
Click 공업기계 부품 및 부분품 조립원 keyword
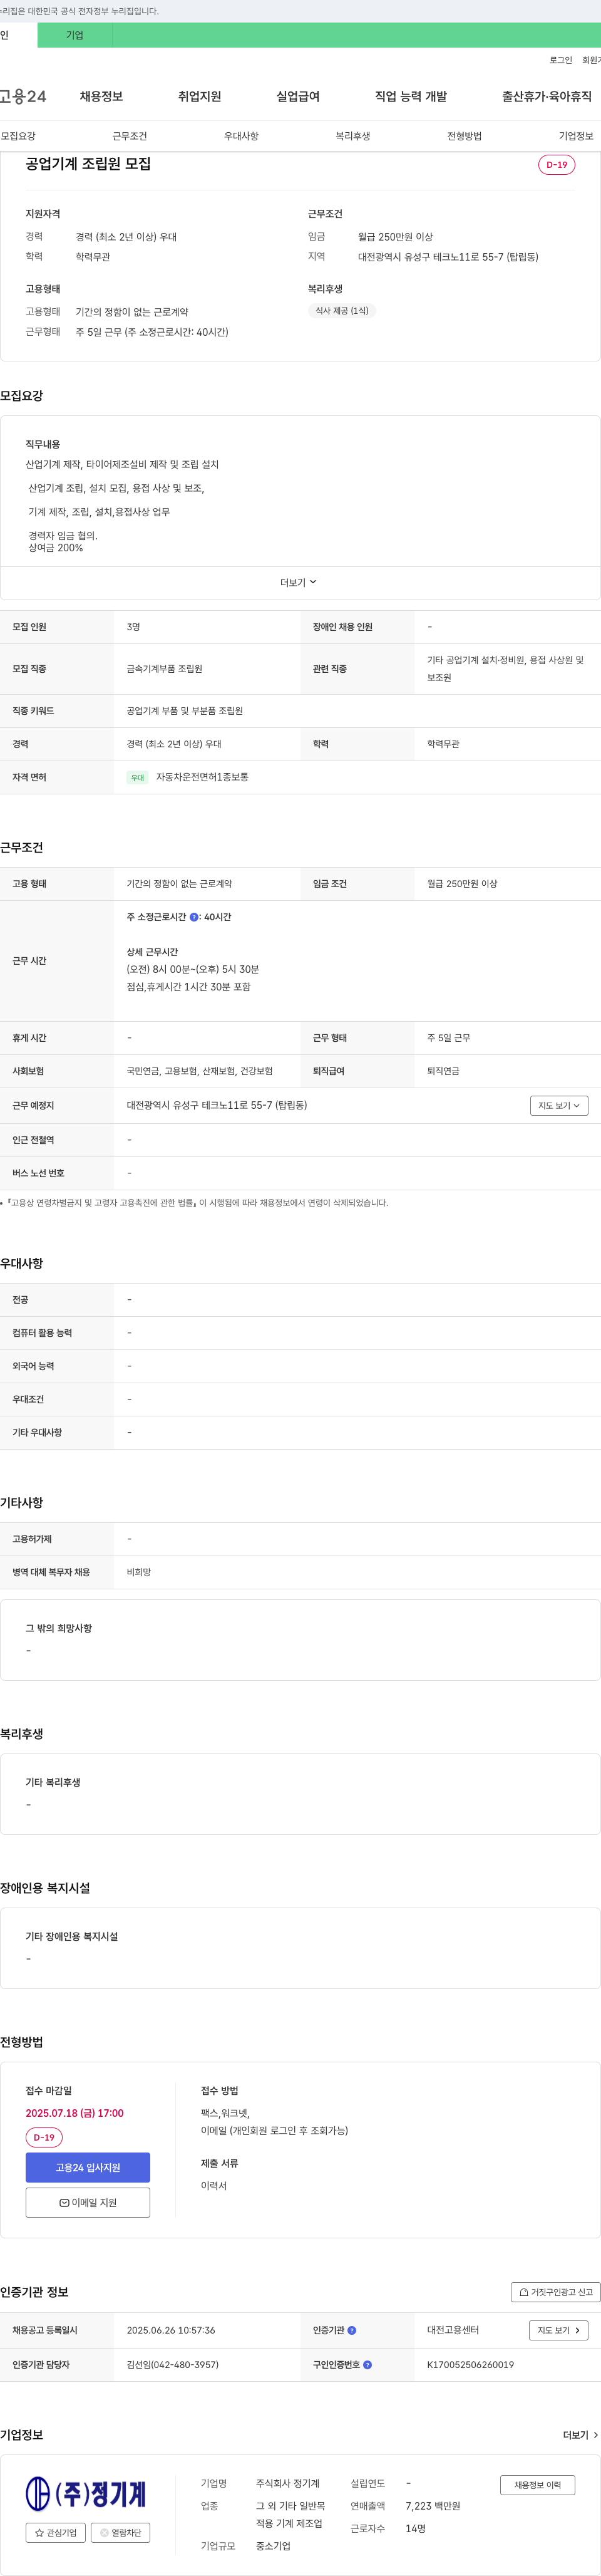[185, 711]
